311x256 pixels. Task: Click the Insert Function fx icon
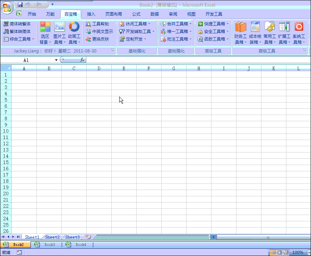click(x=83, y=60)
